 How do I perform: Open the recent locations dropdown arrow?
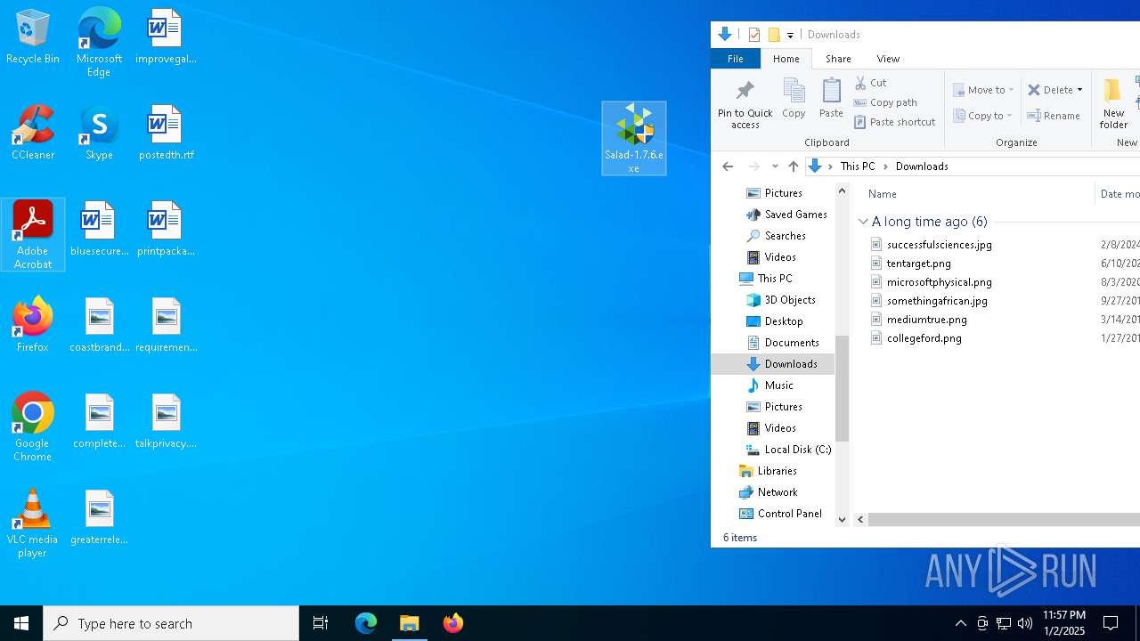(775, 166)
